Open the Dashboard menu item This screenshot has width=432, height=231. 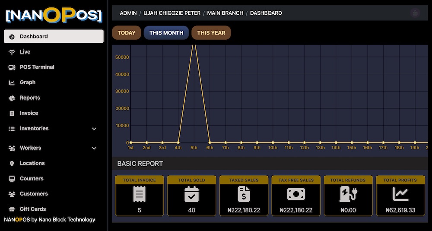click(x=54, y=36)
